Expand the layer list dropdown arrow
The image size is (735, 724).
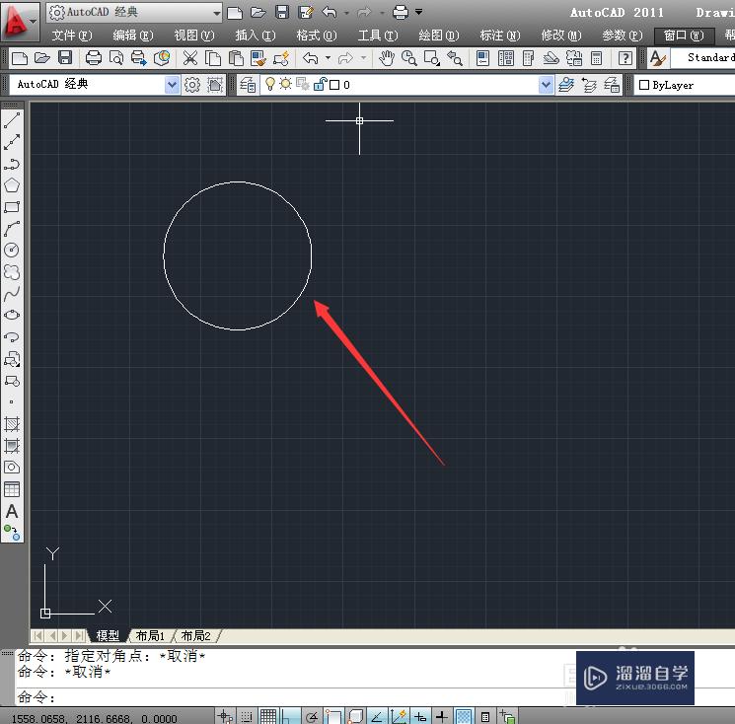point(546,85)
